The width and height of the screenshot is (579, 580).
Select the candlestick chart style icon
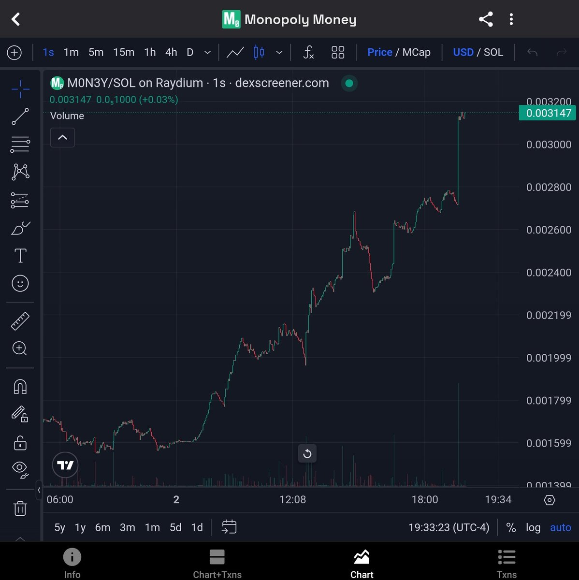(259, 52)
